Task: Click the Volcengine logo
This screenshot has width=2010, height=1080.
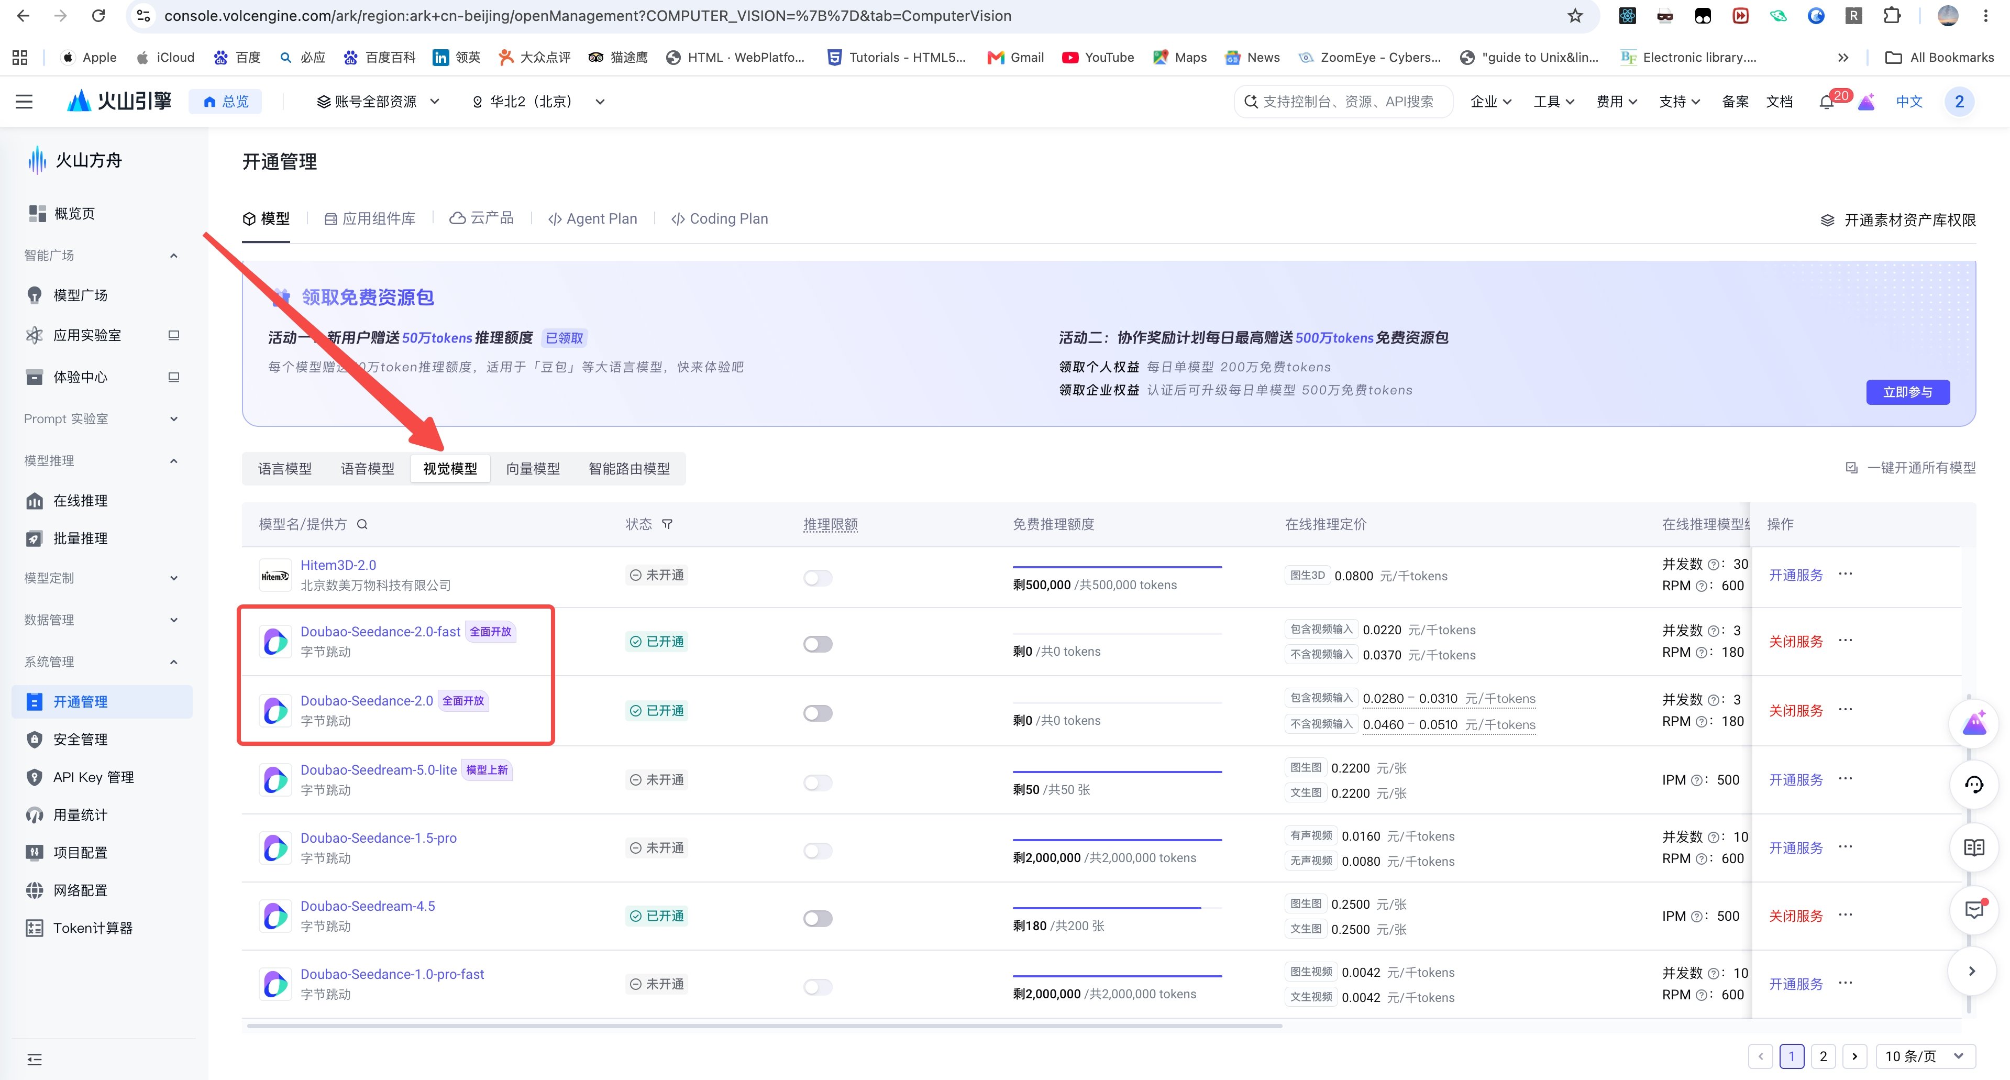Action: [x=119, y=101]
